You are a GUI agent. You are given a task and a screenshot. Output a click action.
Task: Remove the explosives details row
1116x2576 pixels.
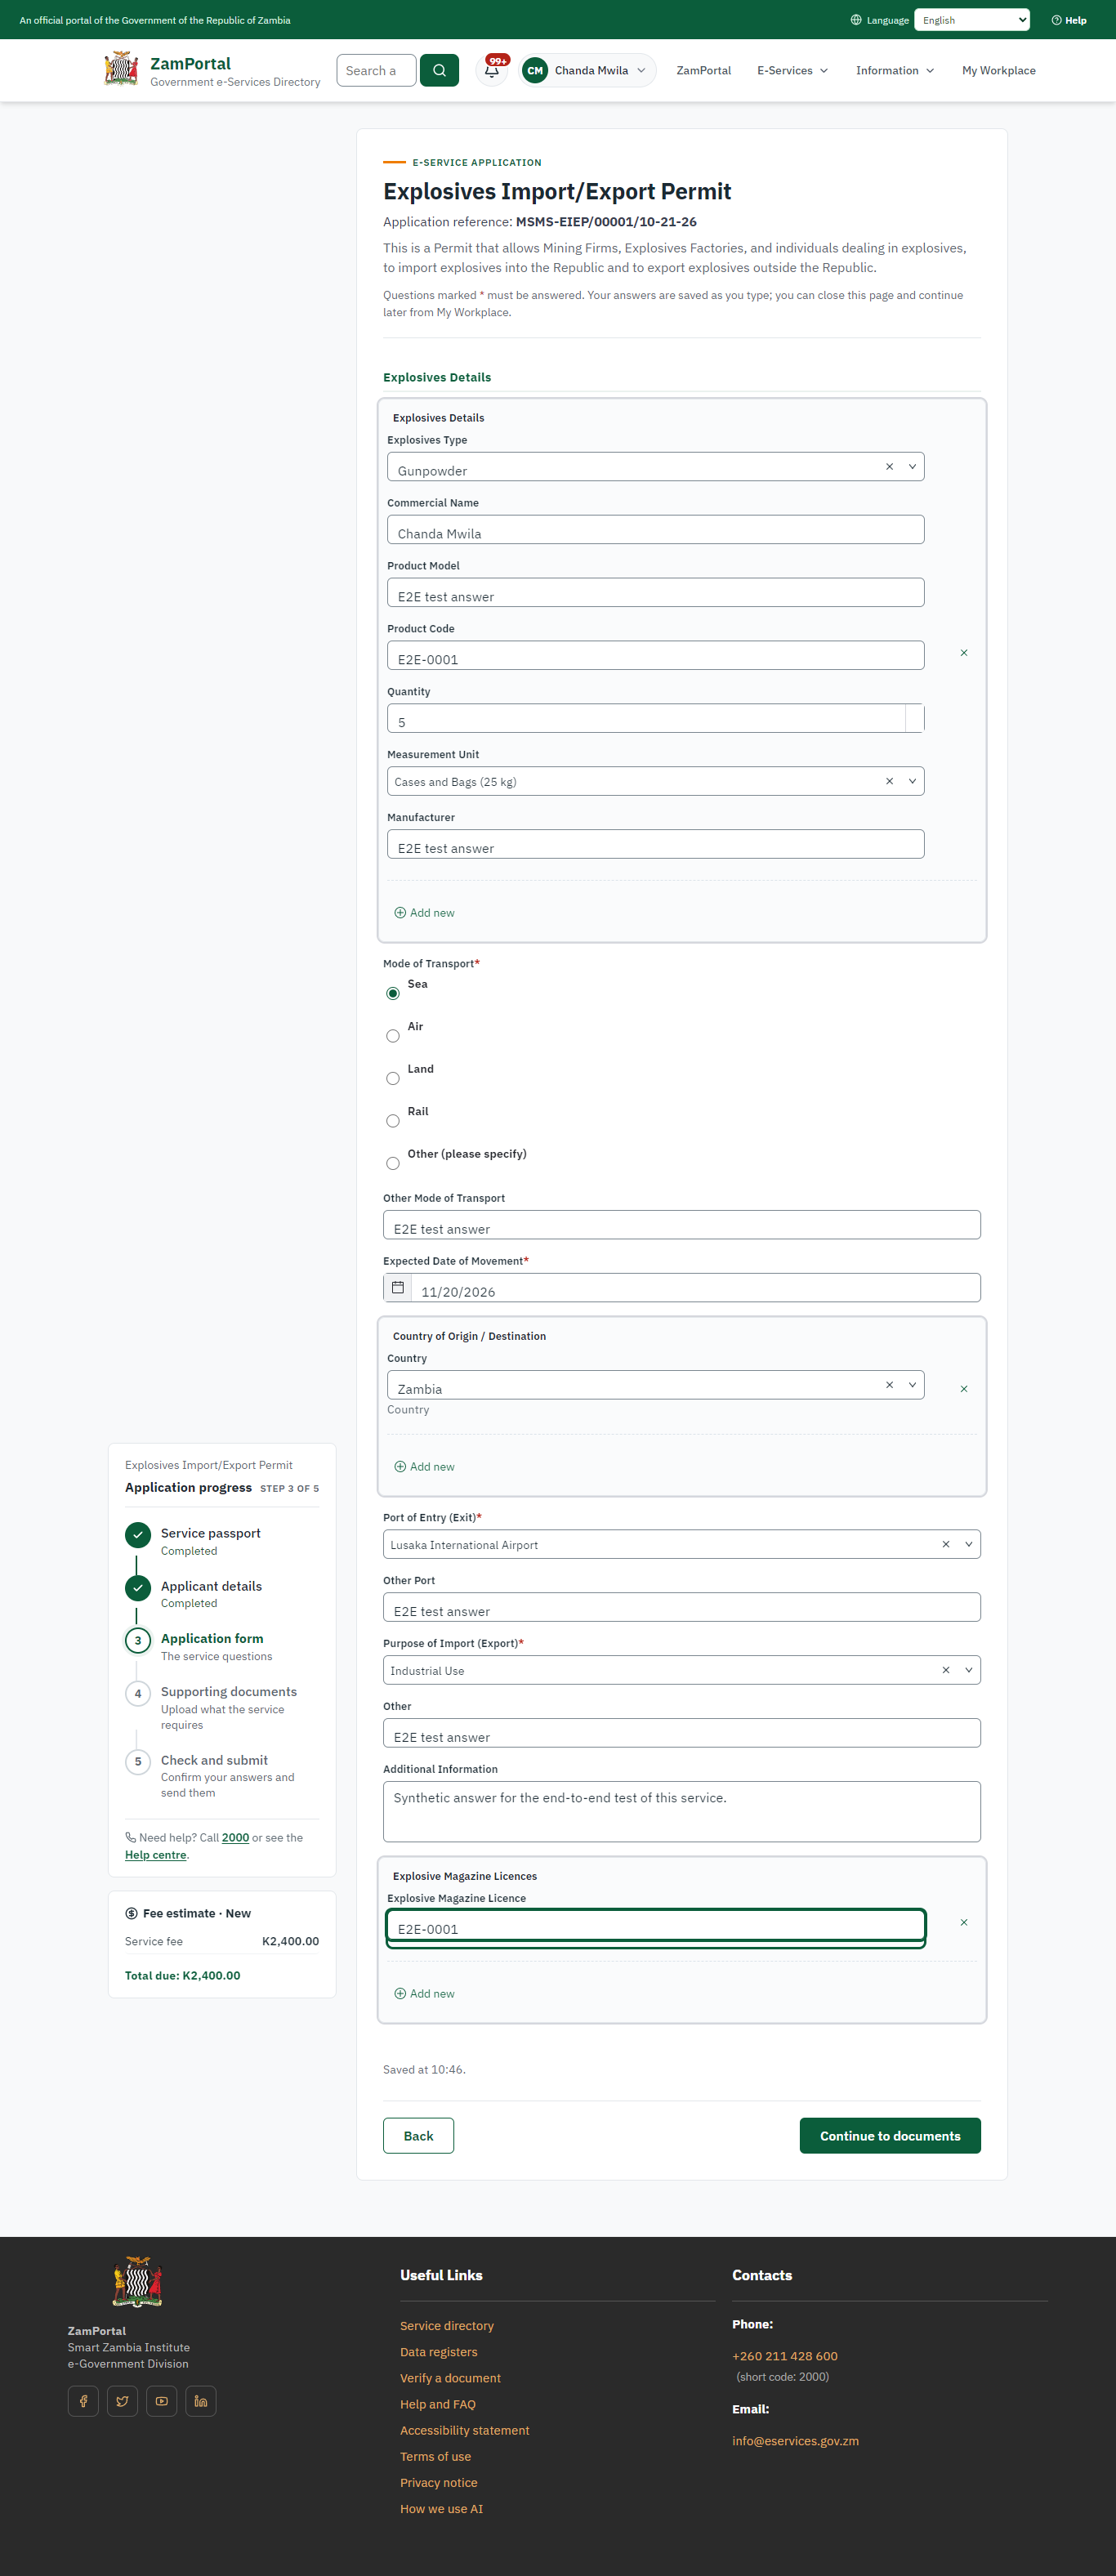(964, 653)
